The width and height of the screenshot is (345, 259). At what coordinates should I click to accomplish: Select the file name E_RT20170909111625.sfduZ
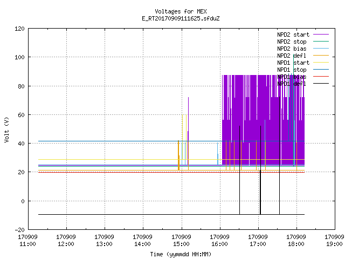click(181, 18)
